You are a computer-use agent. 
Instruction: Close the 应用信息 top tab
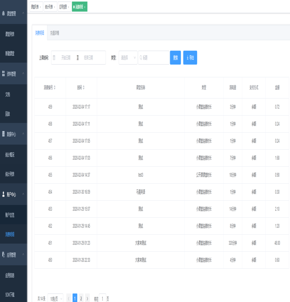click(69, 7)
